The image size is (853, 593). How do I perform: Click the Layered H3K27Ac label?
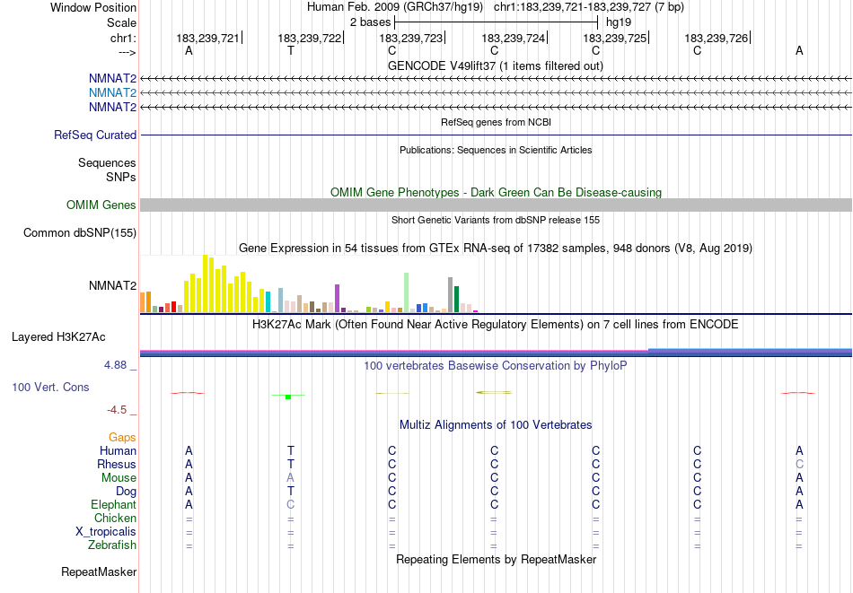[x=58, y=337]
